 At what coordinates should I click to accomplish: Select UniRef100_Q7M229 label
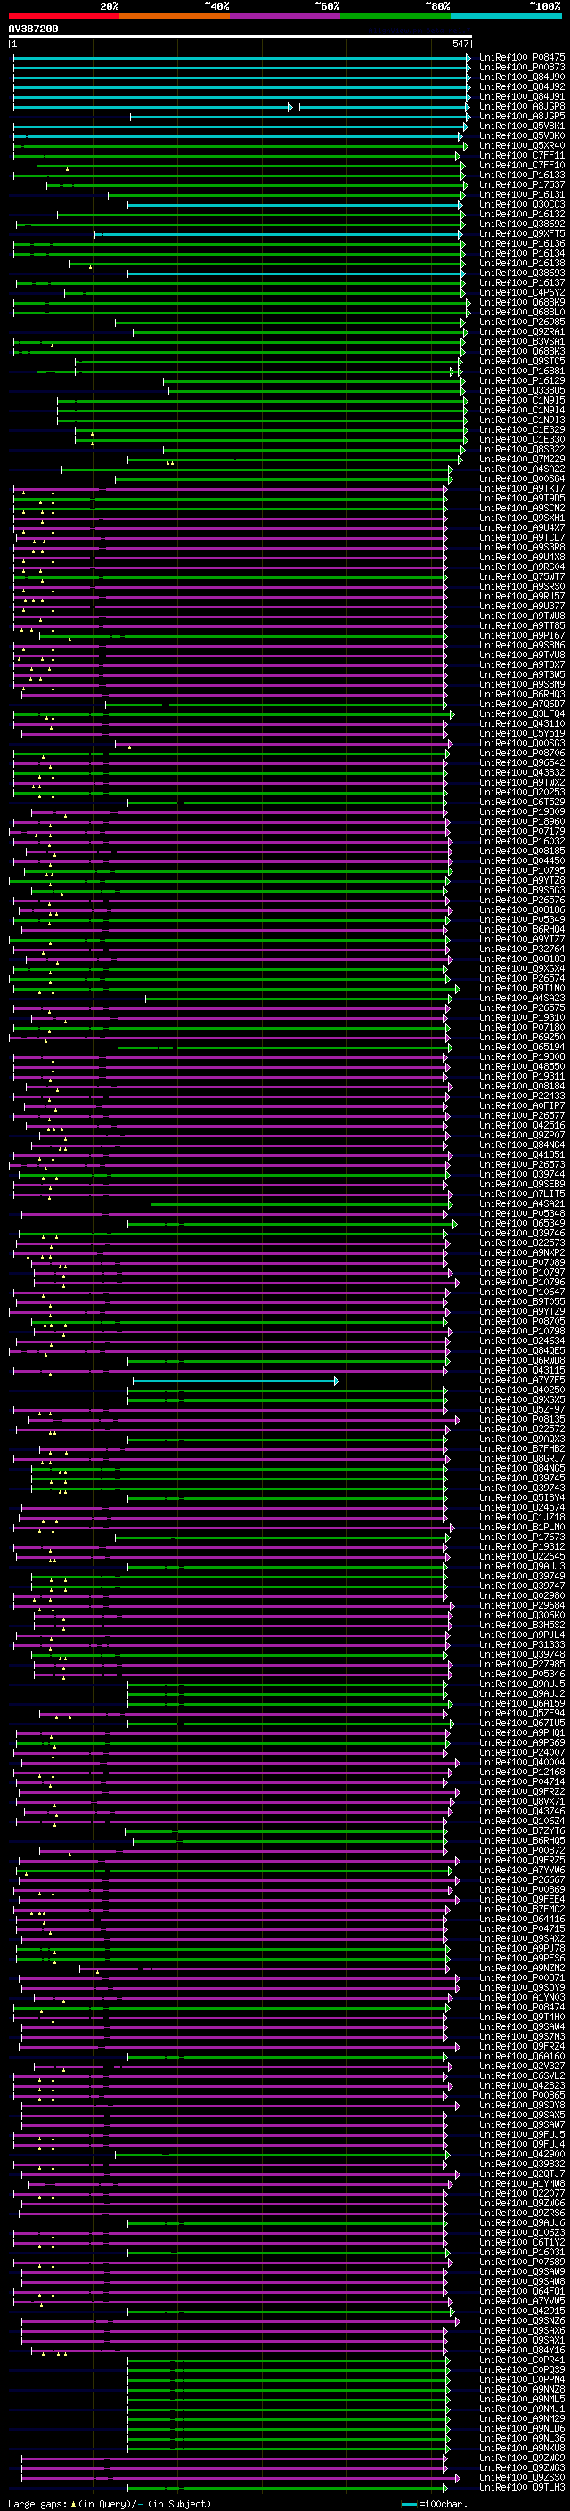(x=522, y=459)
